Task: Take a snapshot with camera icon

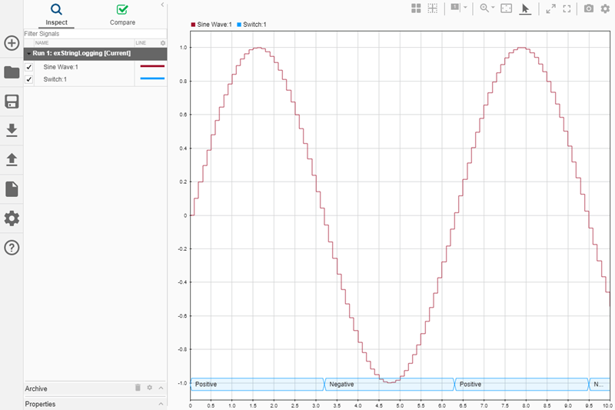Action: pos(589,8)
